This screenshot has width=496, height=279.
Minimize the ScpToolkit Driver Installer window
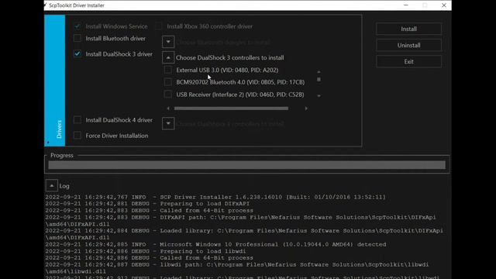click(x=406, y=5)
